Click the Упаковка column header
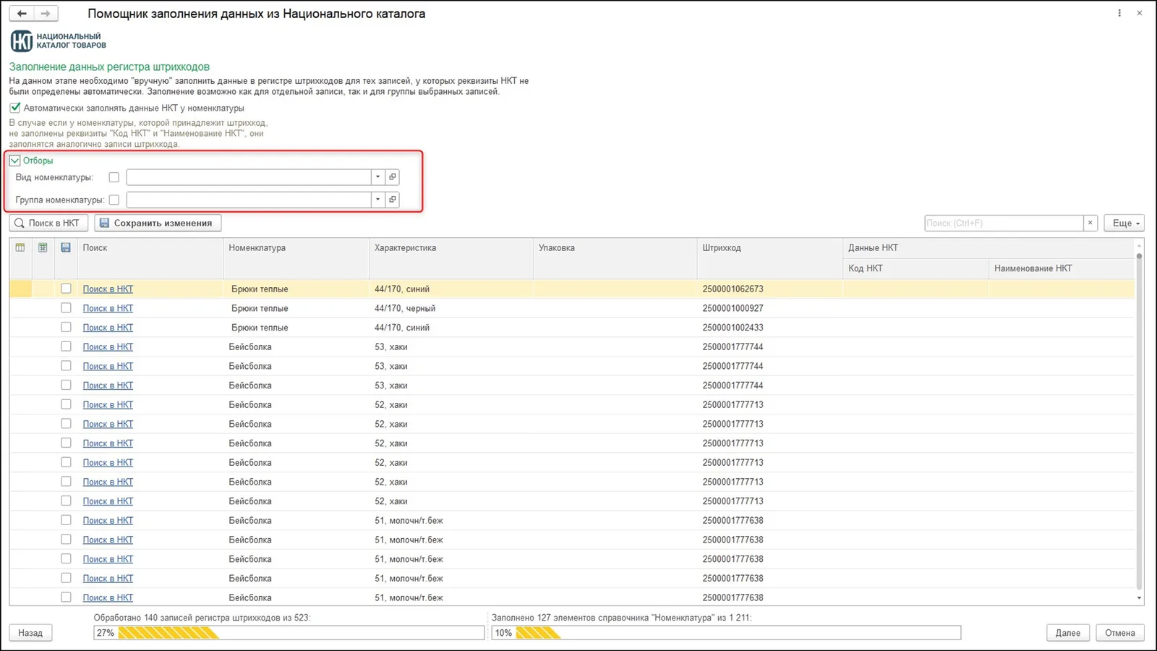This screenshot has width=1157, height=651. (x=615, y=258)
